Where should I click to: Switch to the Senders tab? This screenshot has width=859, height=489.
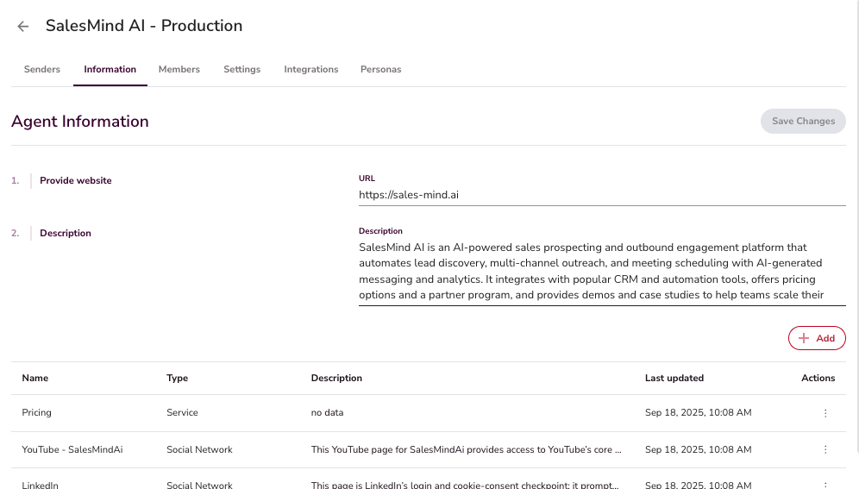[42, 69]
